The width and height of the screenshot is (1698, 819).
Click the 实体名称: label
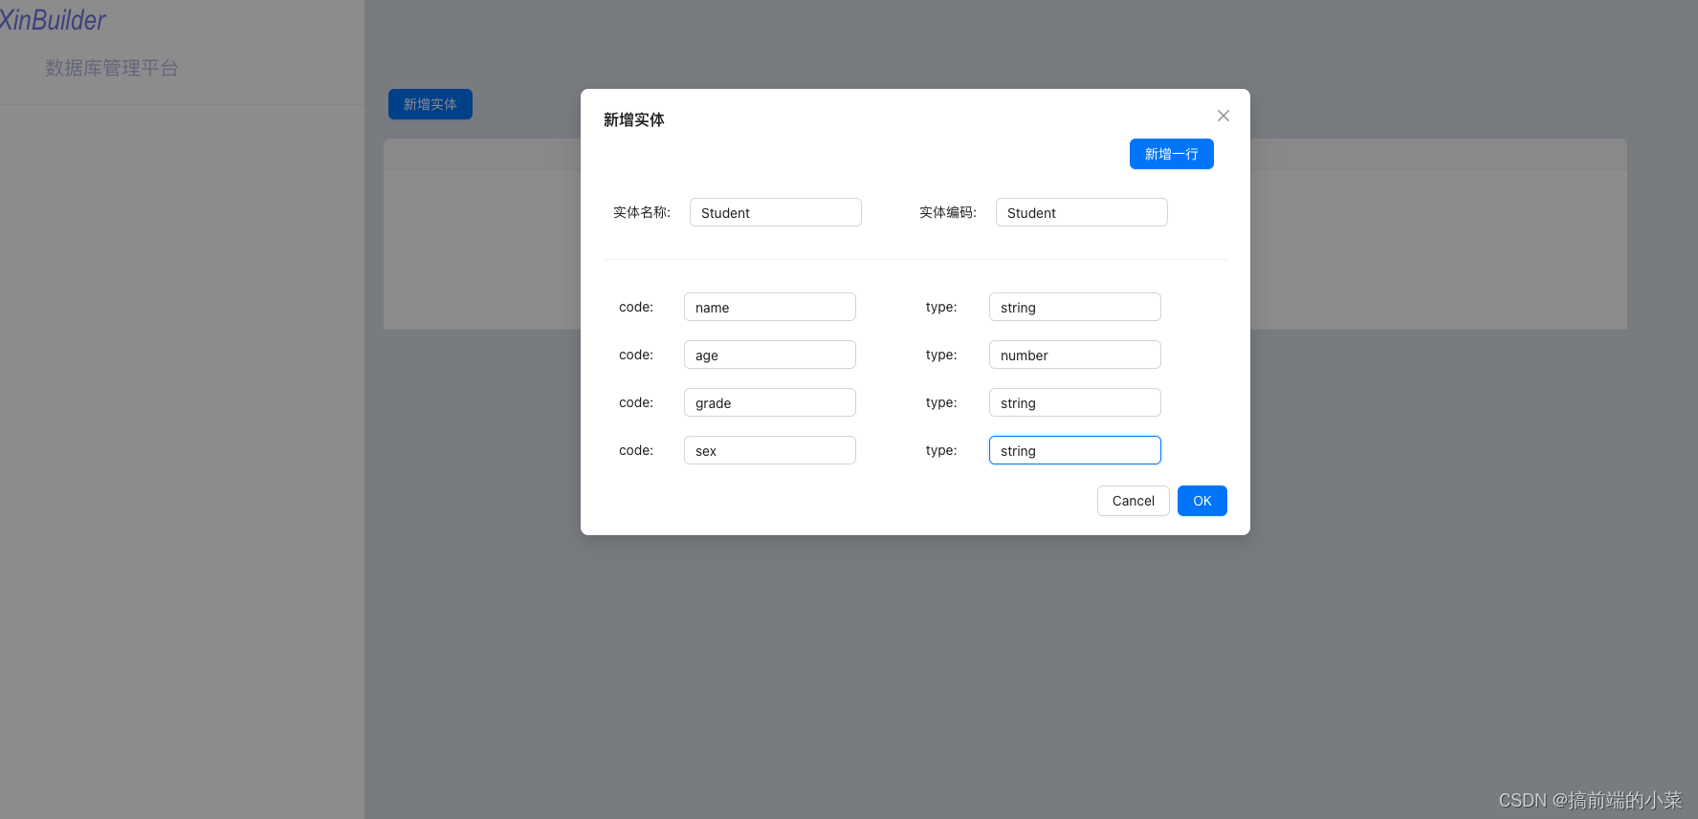[x=642, y=212]
